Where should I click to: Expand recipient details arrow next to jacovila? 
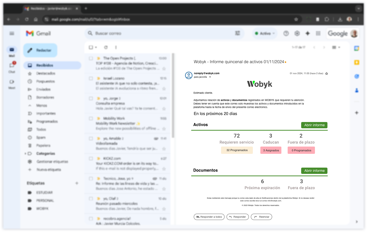click(210, 77)
